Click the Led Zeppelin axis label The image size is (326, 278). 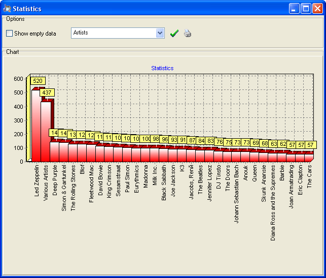coord(37,181)
